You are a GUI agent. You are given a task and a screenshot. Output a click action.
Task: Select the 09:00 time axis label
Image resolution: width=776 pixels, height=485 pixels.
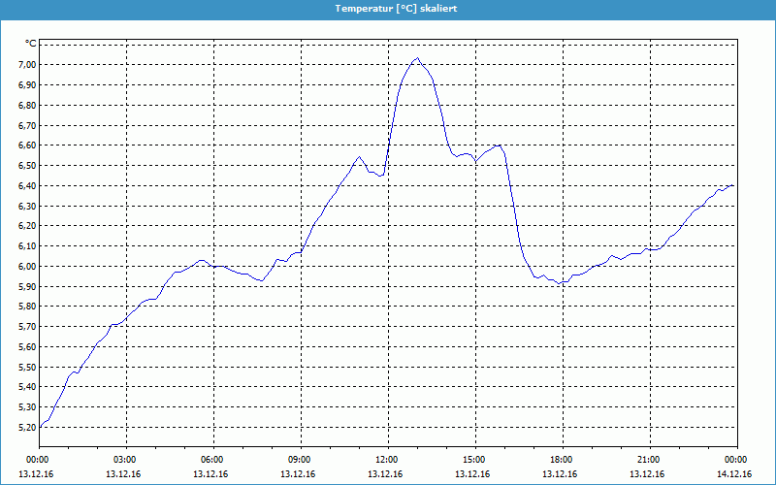click(x=300, y=460)
